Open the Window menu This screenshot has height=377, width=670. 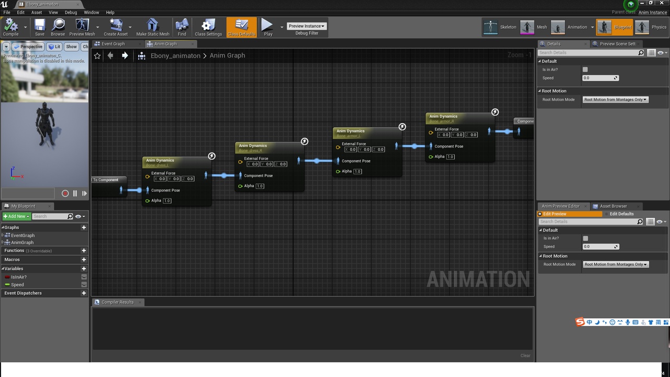tap(91, 12)
